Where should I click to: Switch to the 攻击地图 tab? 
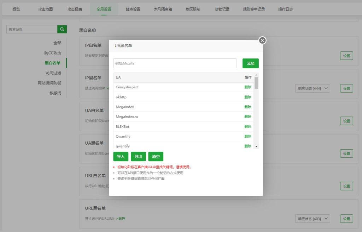[x=46, y=9]
